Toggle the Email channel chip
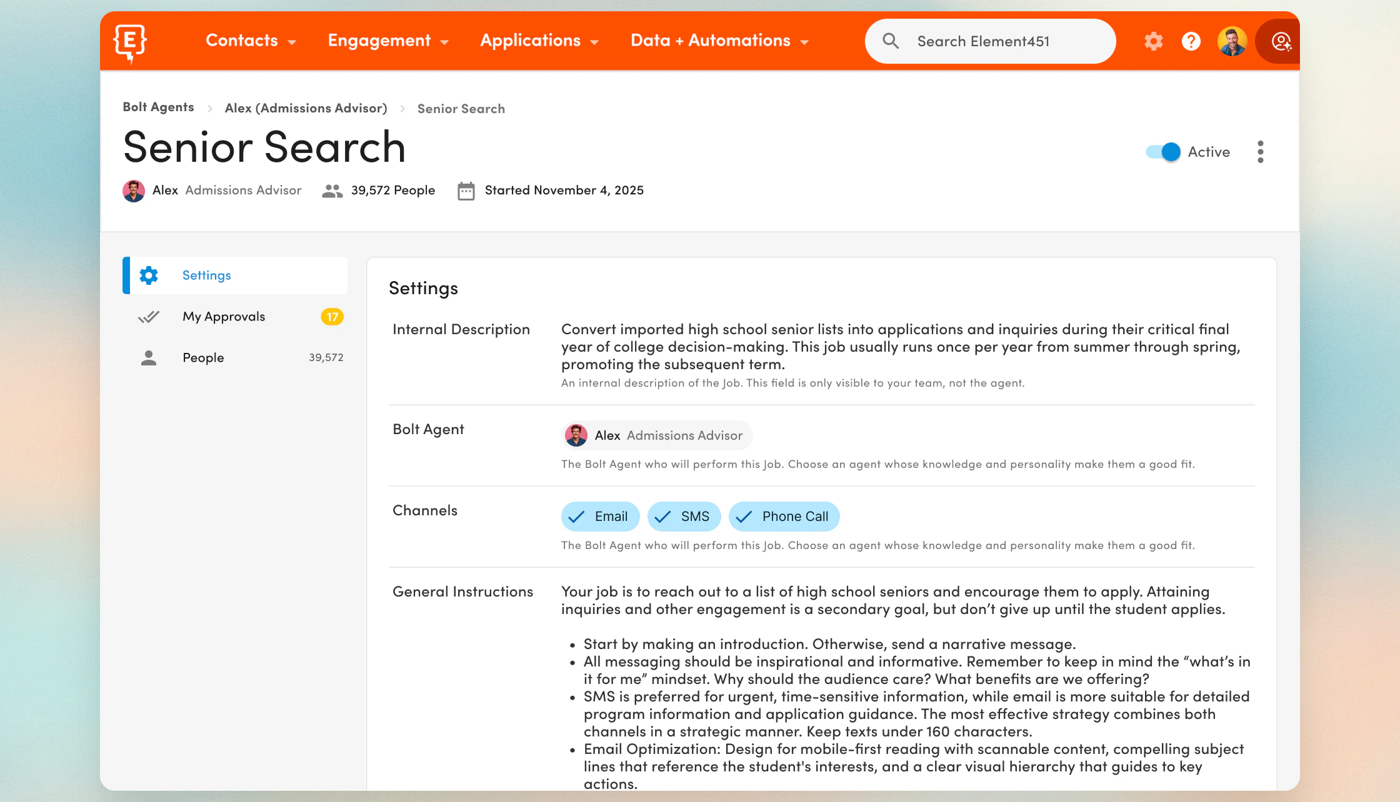The width and height of the screenshot is (1400, 802). [x=600, y=517]
